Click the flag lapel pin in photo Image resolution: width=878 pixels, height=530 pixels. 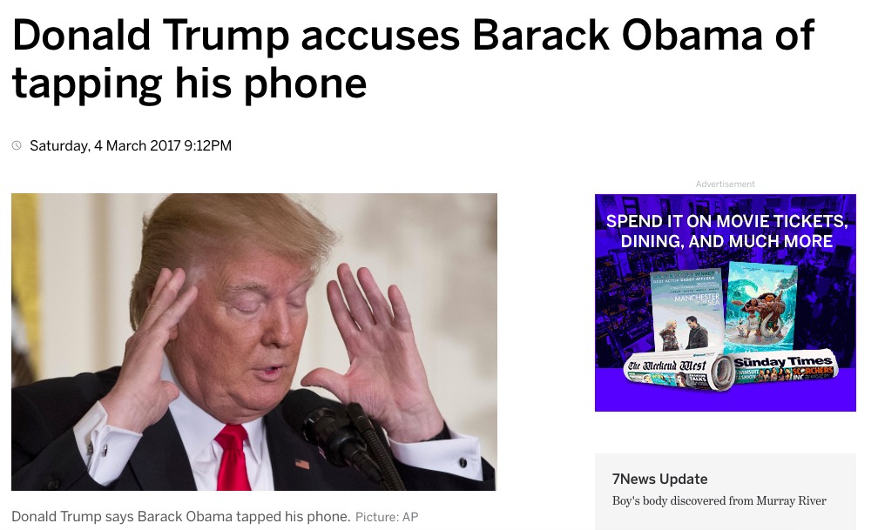click(302, 464)
